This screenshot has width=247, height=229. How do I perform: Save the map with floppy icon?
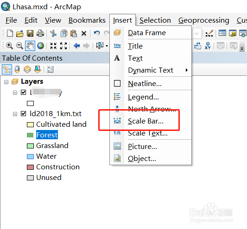30,33
